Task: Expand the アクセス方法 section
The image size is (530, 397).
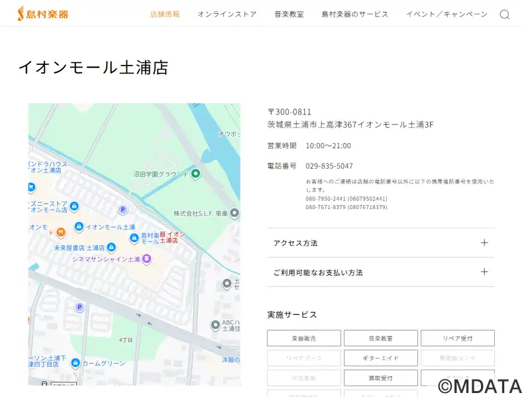Action: [381, 243]
